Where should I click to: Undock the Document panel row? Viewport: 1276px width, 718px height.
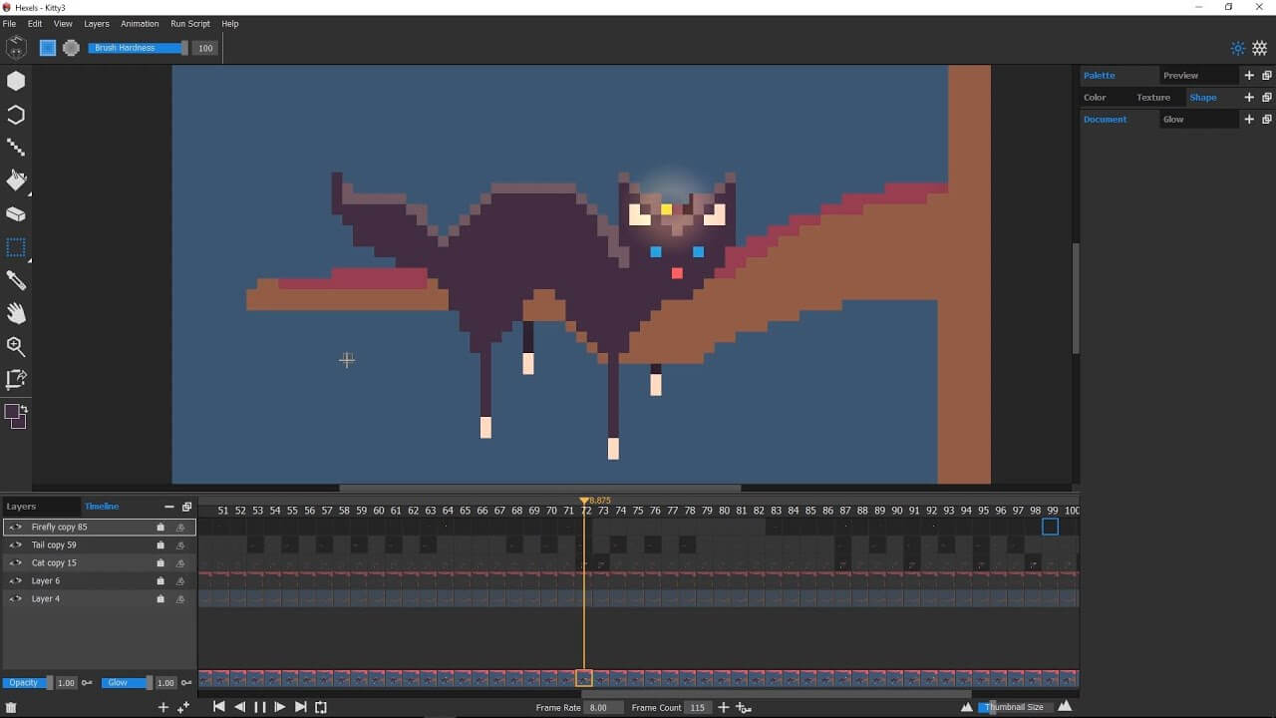(x=1267, y=120)
